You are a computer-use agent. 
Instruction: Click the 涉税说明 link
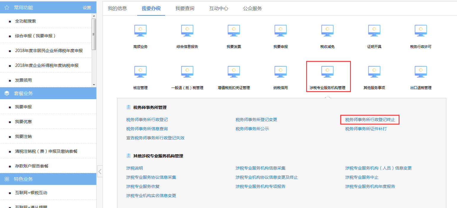tap(135, 168)
